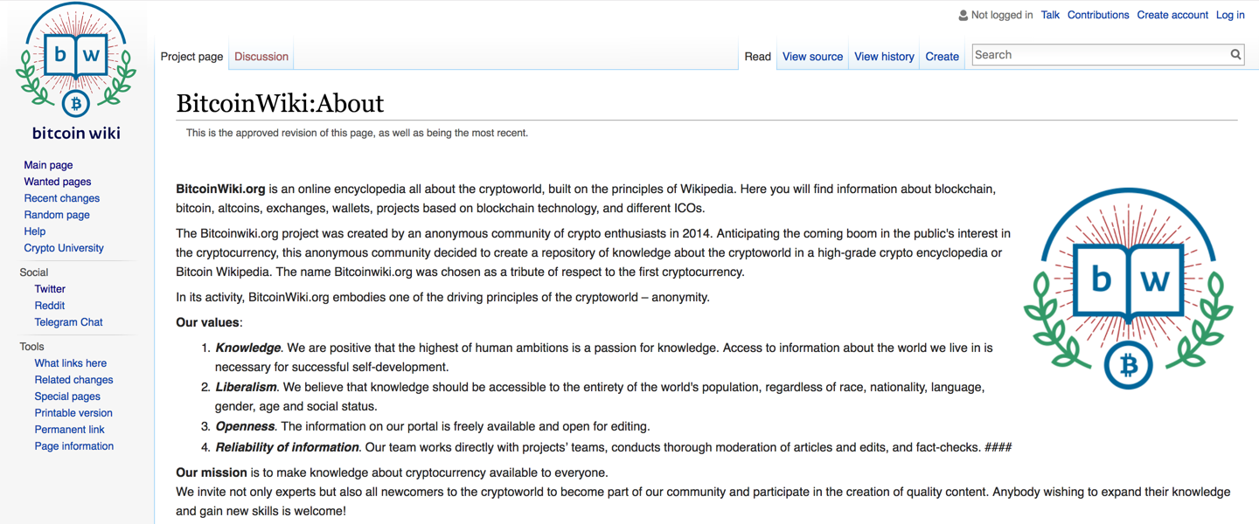Open the wiki's Twitter page
Viewport: 1259px width, 524px height.
coord(50,288)
